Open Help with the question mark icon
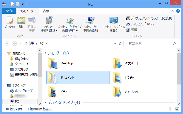Image resolution: width=183 pixels, height=114 pixels. point(178,11)
